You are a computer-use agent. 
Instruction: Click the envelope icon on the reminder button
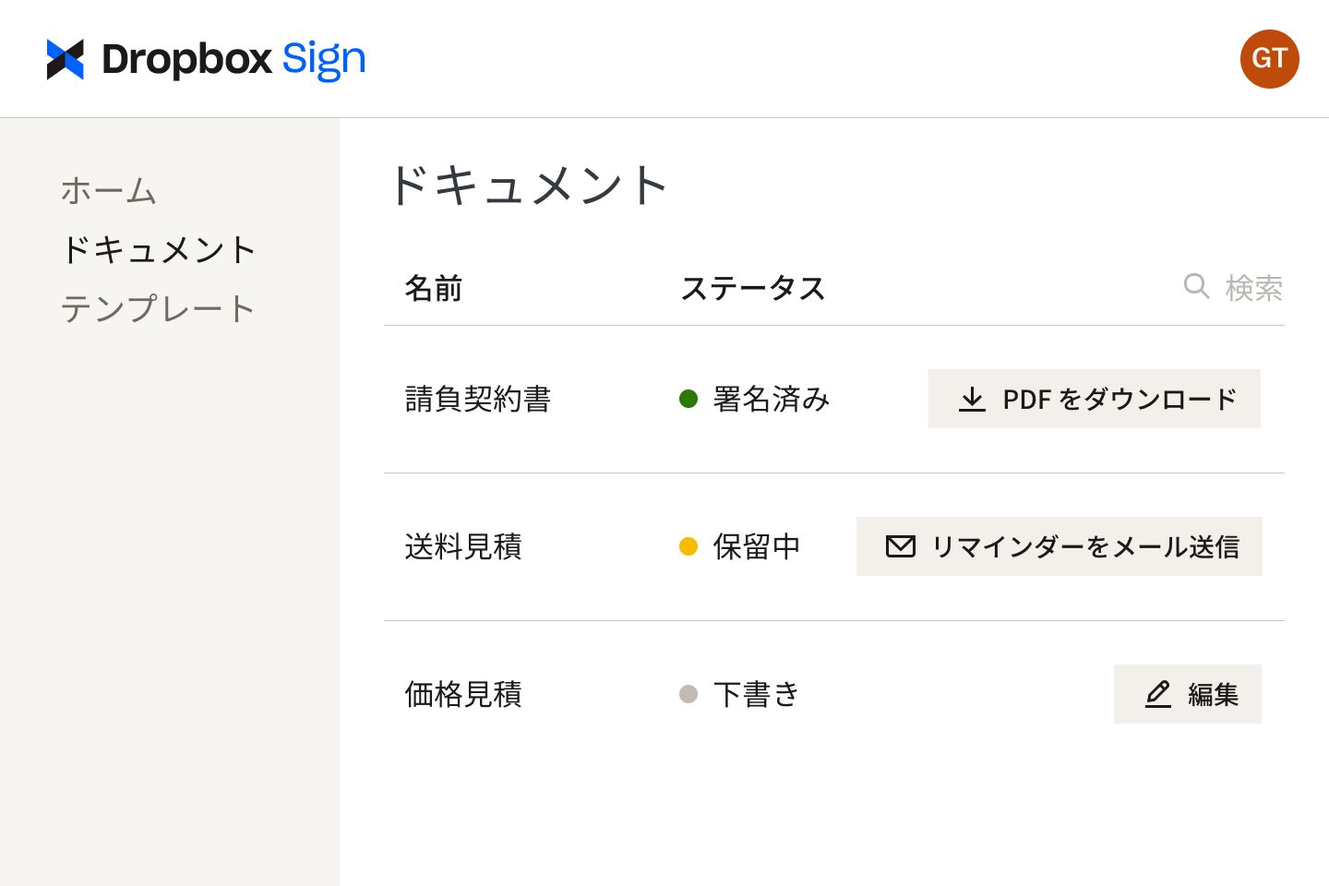coord(900,546)
